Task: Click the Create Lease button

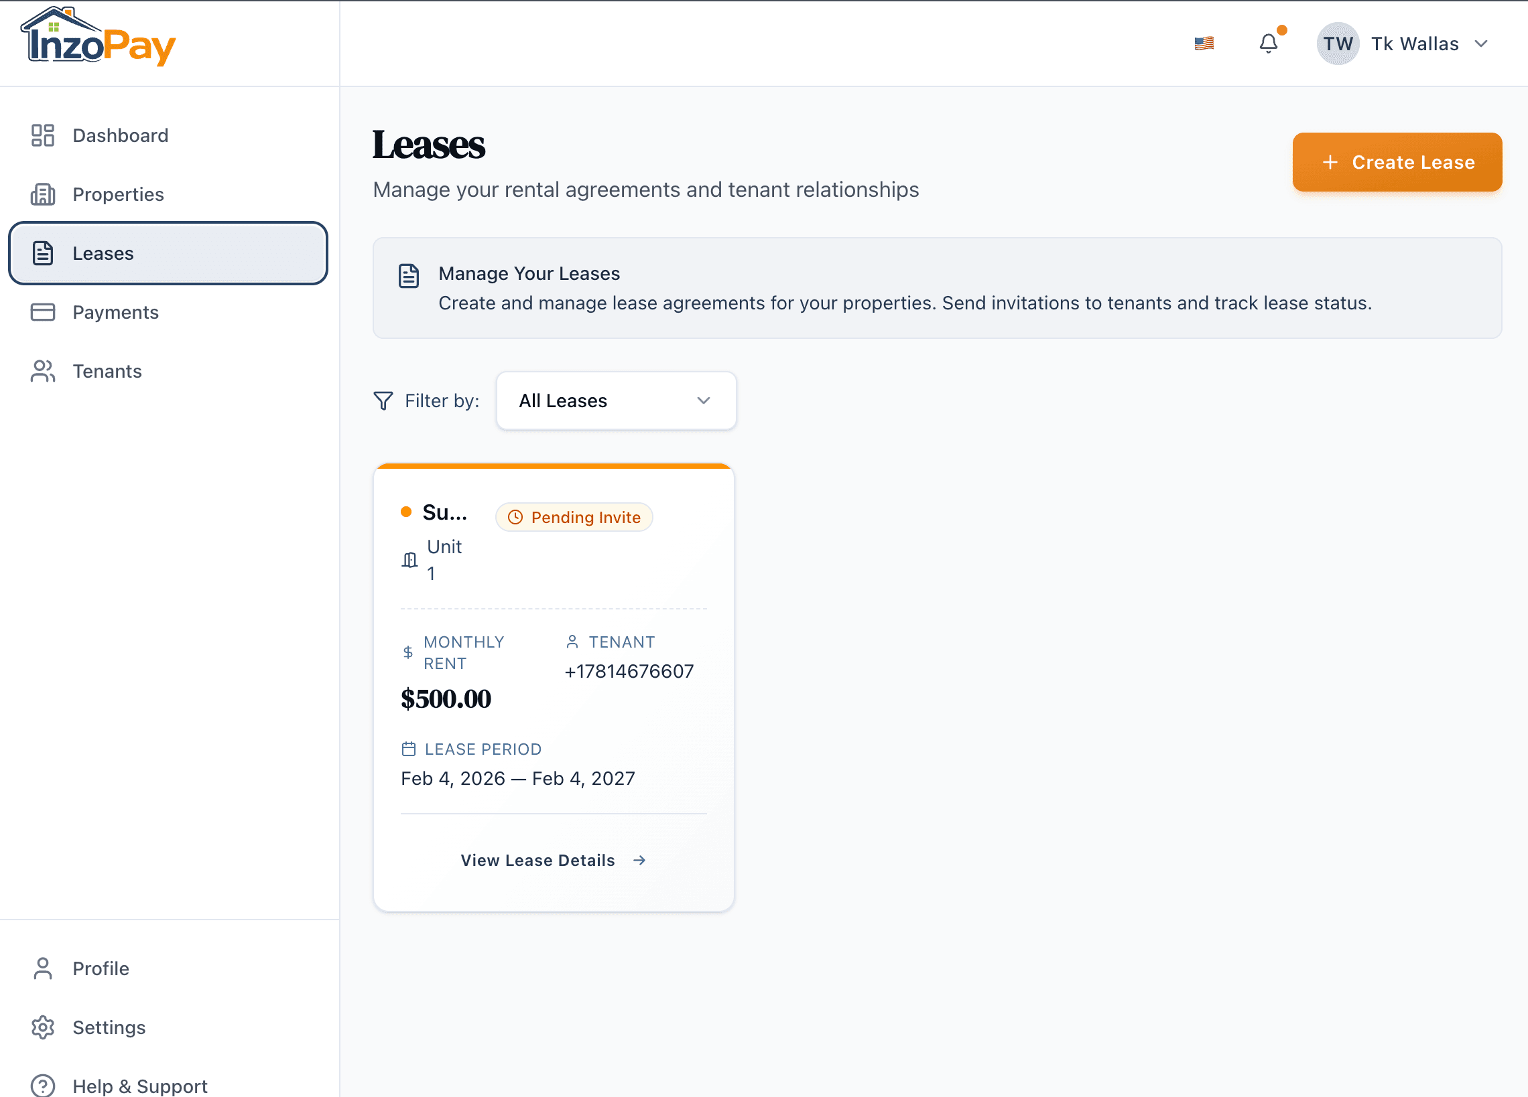Action: click(1397, 161)
